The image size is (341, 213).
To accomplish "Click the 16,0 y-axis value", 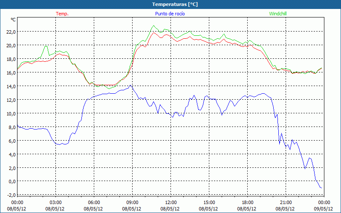I will pyautogui.click(x=11, y=72).
